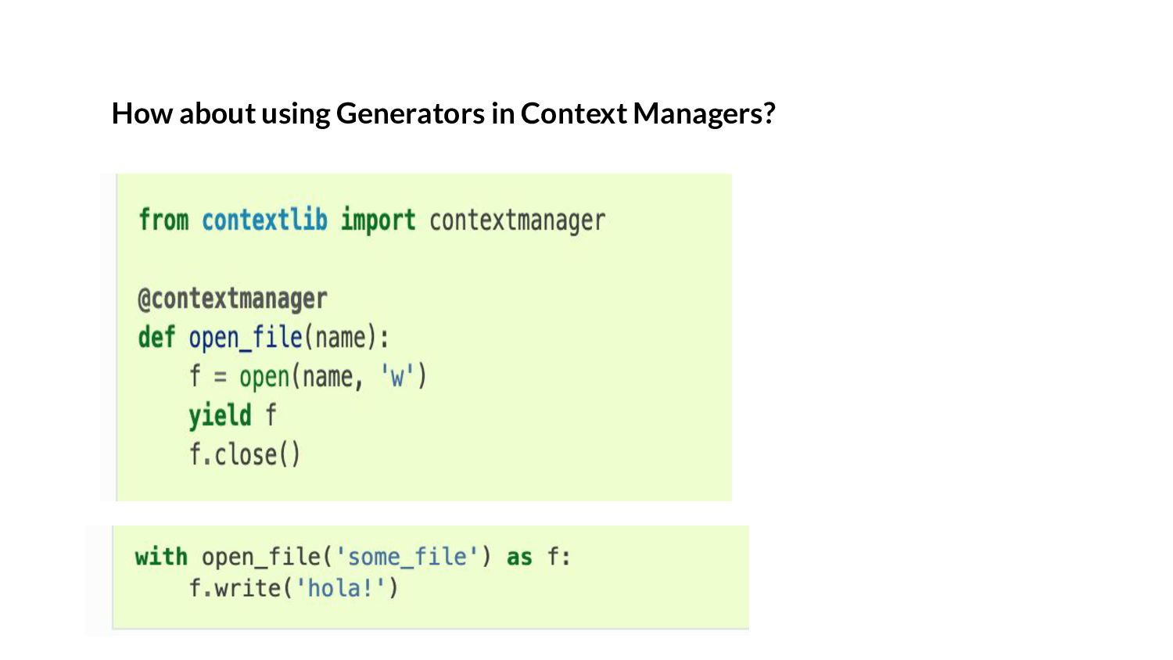This screenshot has width=1173, height=660.
Task: Click the @contextmanager decorator line
Action: [x=232, y=299]
